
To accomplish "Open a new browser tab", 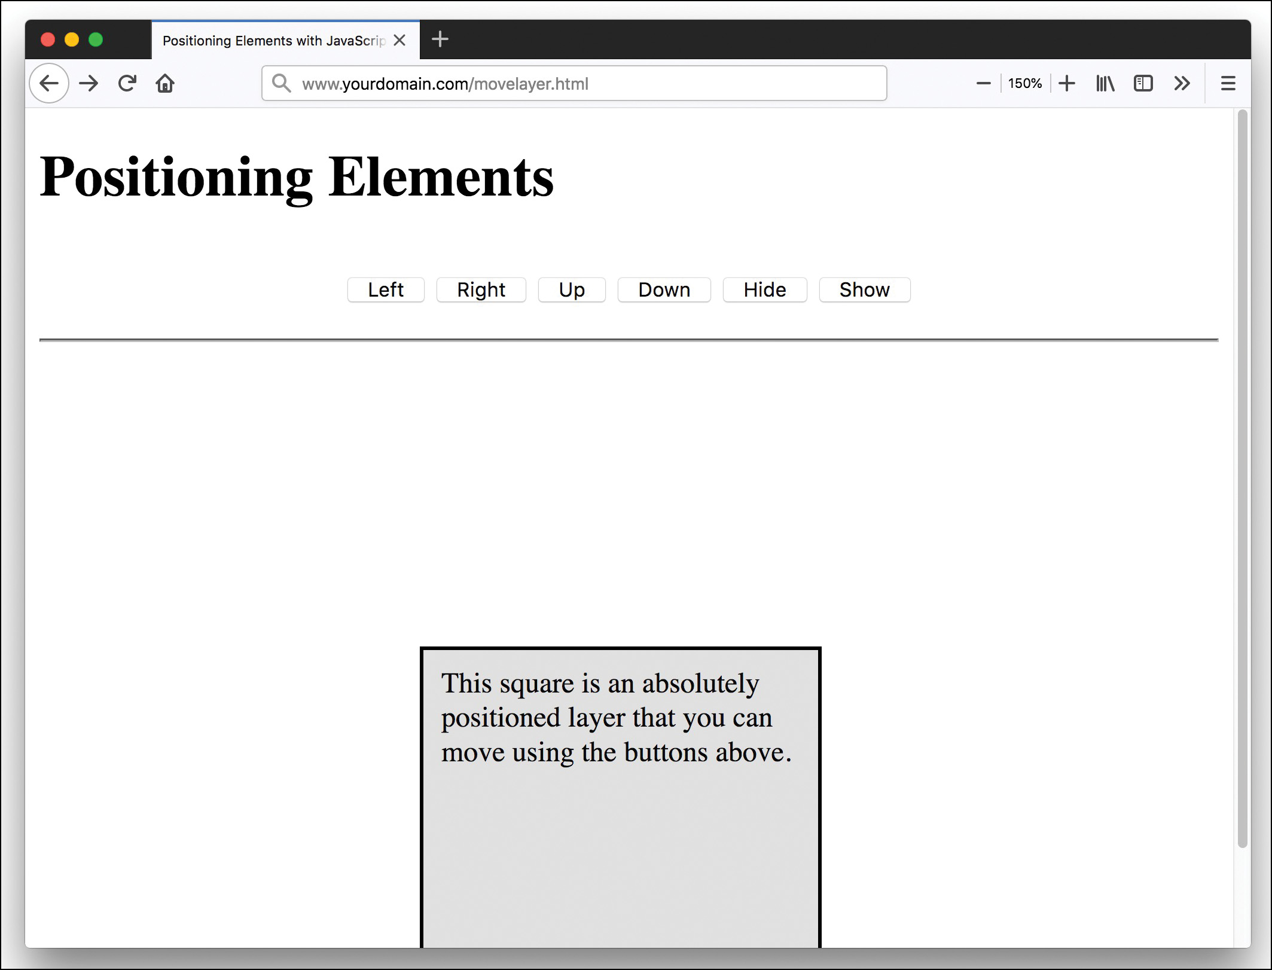I will click(441, 39).
